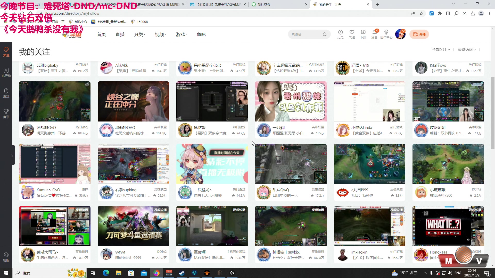The height and width of the screenshot is (278, 495).
Task: Toggle the translate icon in the browser address bar
Action: tap(432, 13)
